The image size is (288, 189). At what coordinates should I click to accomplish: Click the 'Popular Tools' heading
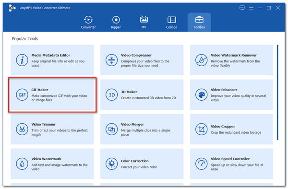coord(25,39)
